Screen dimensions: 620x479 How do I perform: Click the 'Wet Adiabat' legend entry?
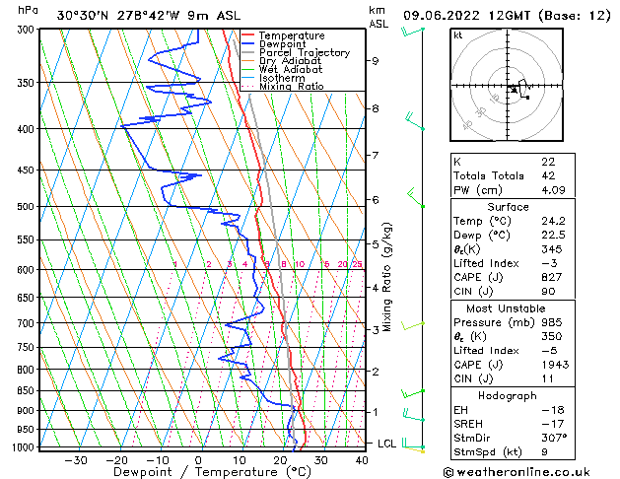click(x=291, y=69)
